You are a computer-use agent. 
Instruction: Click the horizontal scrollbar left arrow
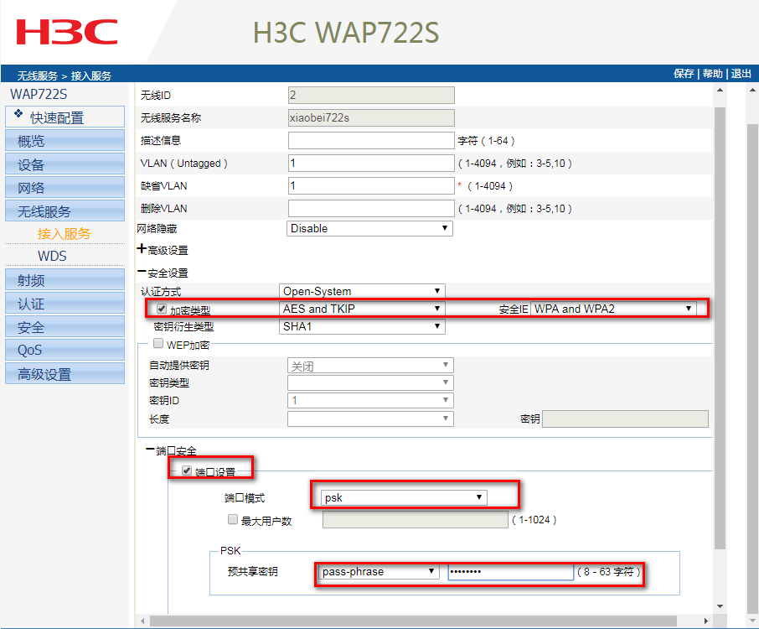(x=142, y=621)
